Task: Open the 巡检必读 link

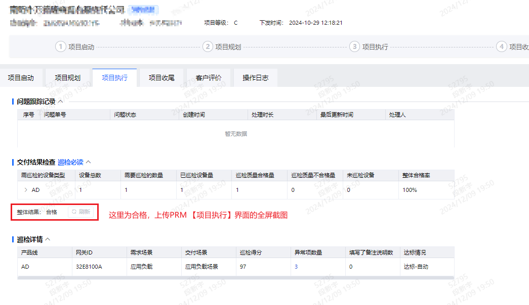Action: [x=70, y=162]
